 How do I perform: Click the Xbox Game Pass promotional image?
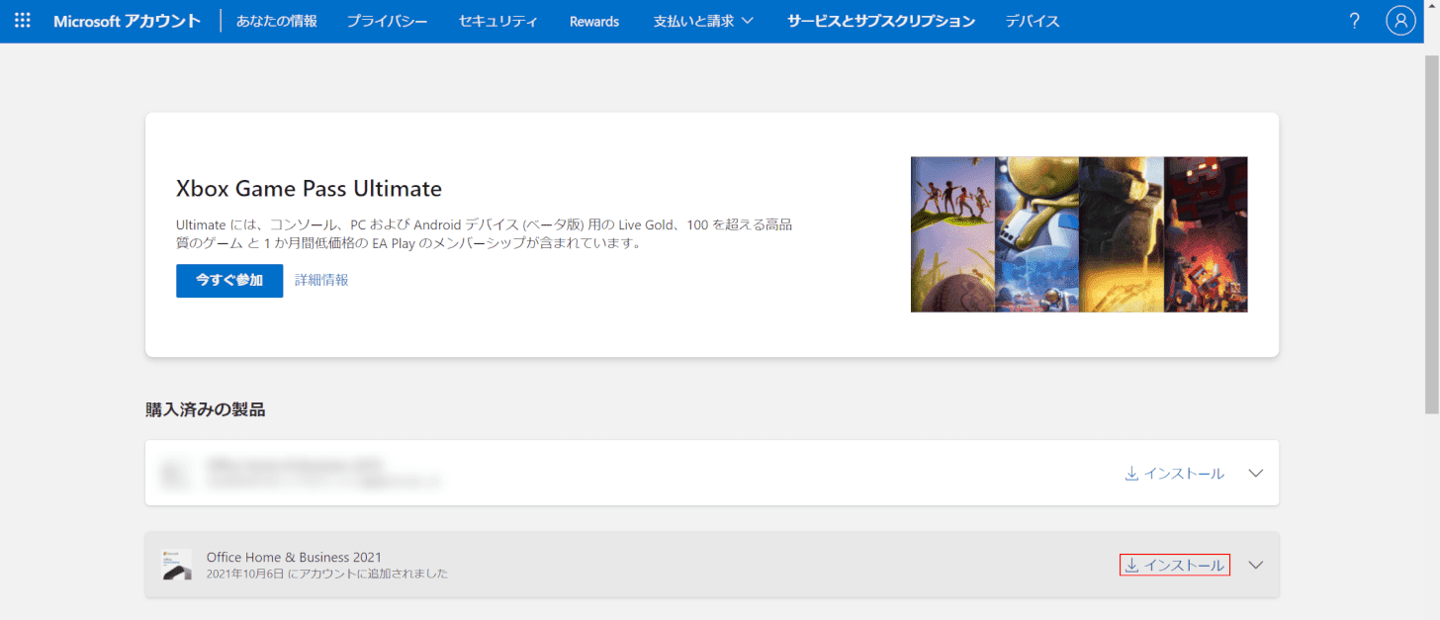[1079, 234]
